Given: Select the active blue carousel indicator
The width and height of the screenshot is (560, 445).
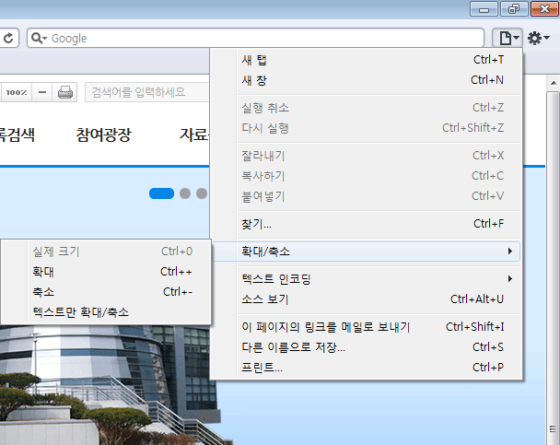Looking at the screenshot, I should click(x=161, y=193).
